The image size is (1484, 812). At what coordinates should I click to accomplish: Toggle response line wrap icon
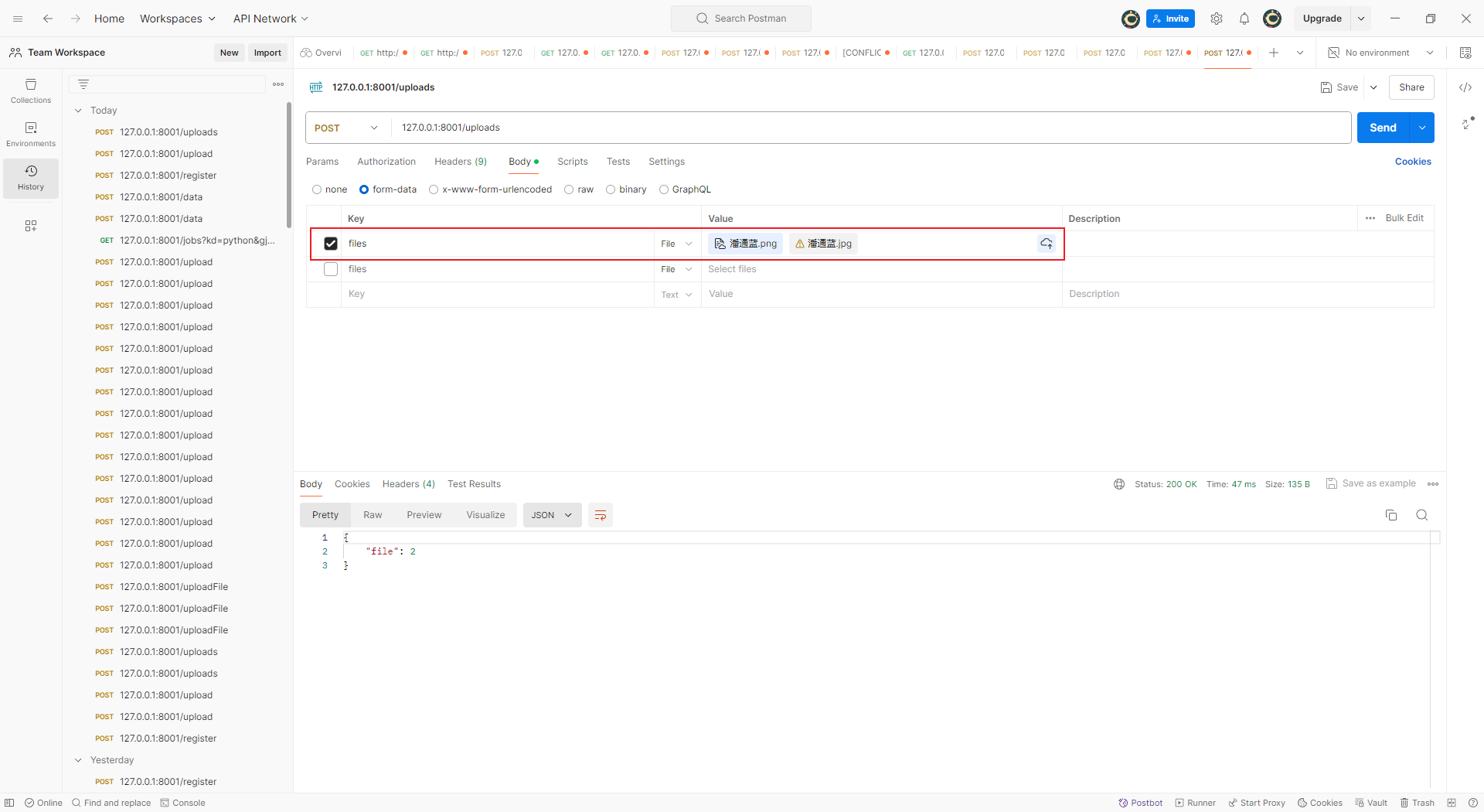[601, 515]
